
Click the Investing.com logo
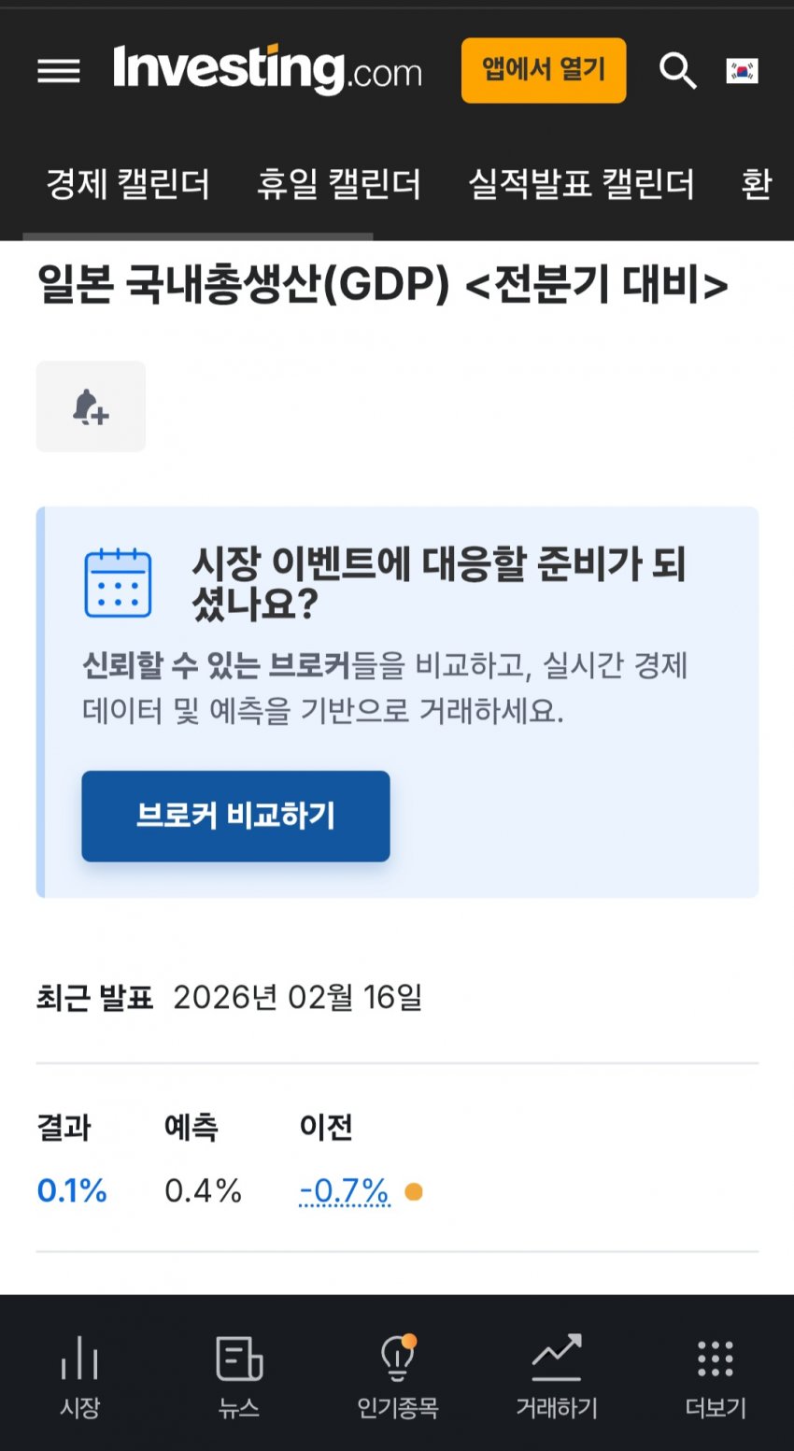(x=267, y=70)
